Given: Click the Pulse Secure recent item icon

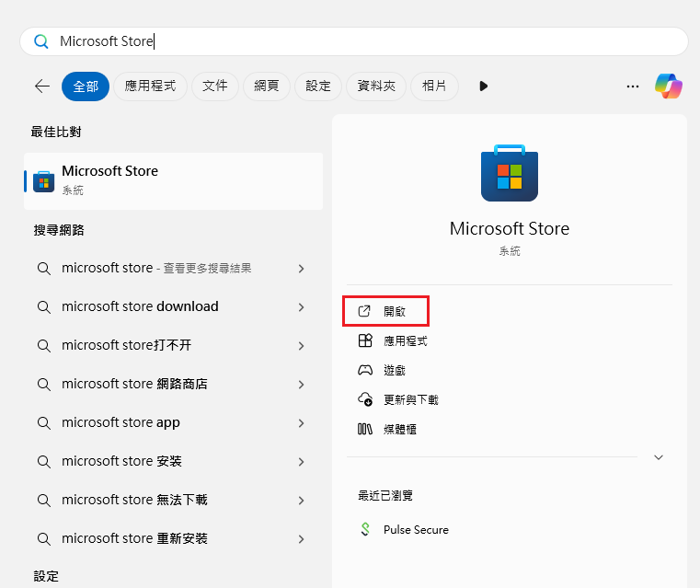Looking at the screenshot, I should [x=365, y=530].
